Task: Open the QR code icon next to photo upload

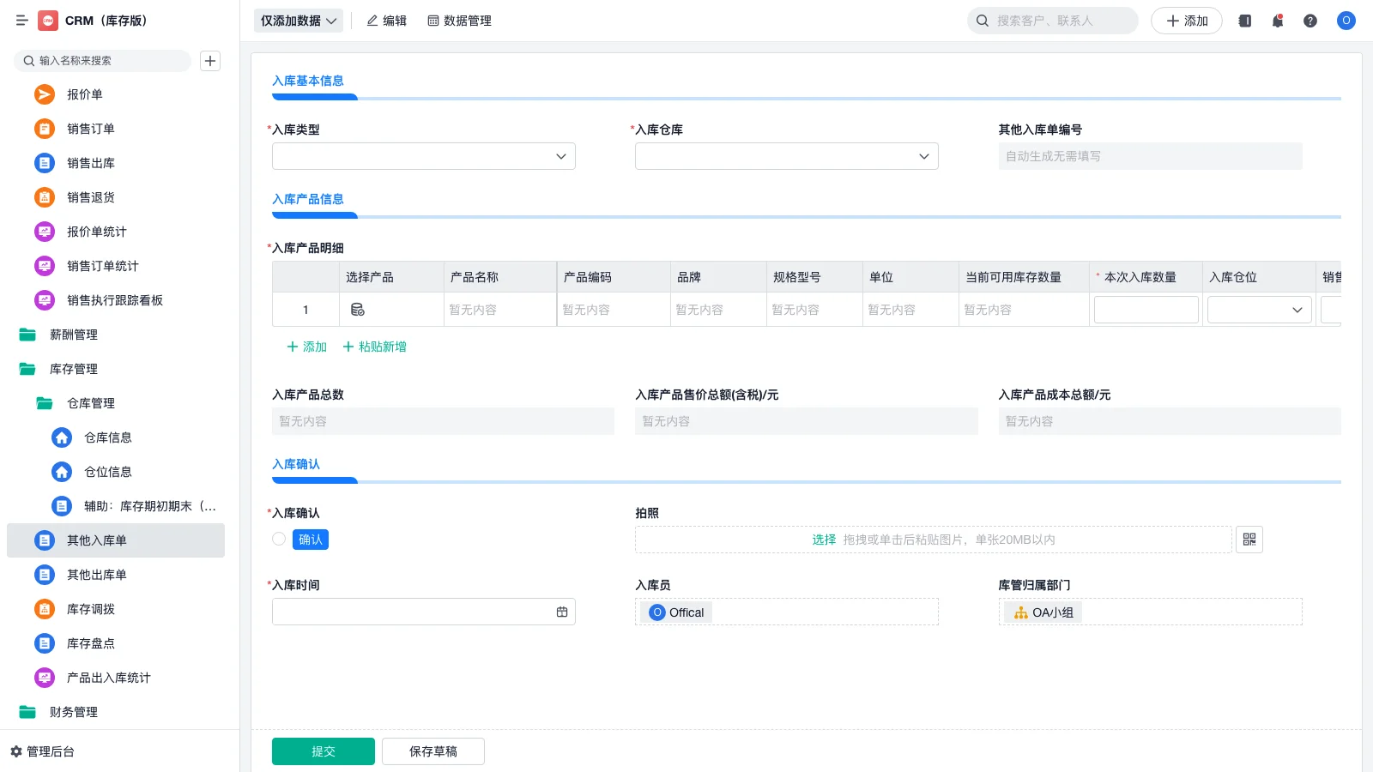Action: click(1249, 540)
